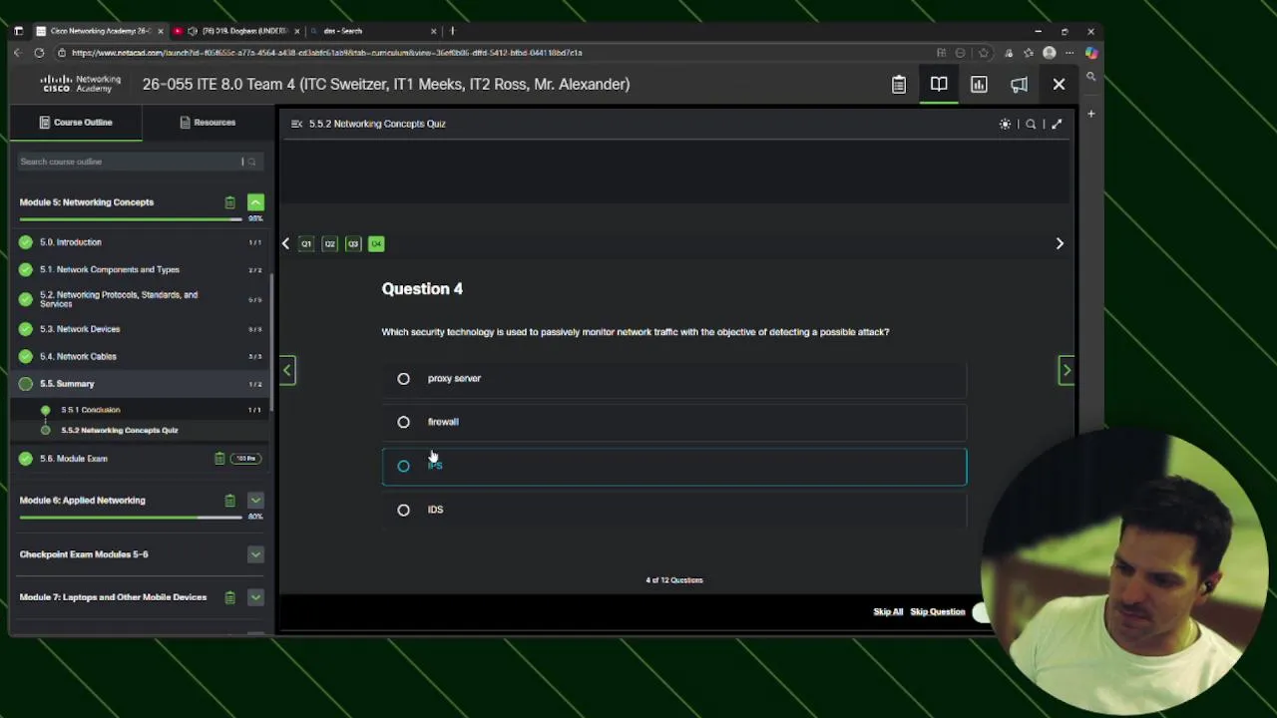Open the bar chart grades icon
This screenshot has height=718, width=1277.
(979, 85)
